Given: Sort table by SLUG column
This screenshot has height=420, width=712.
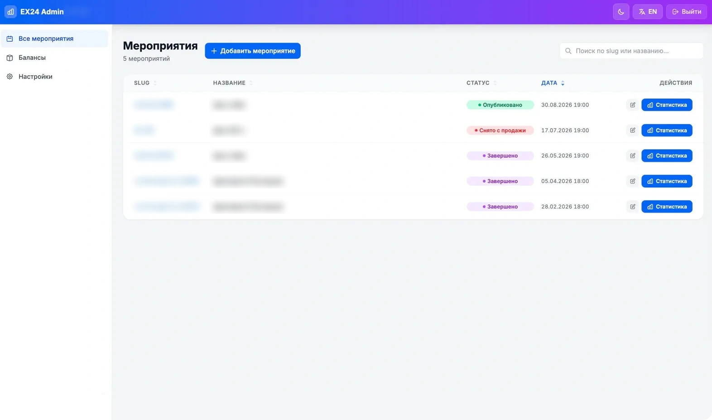Looking at the screenshot, I should (145, 83).
